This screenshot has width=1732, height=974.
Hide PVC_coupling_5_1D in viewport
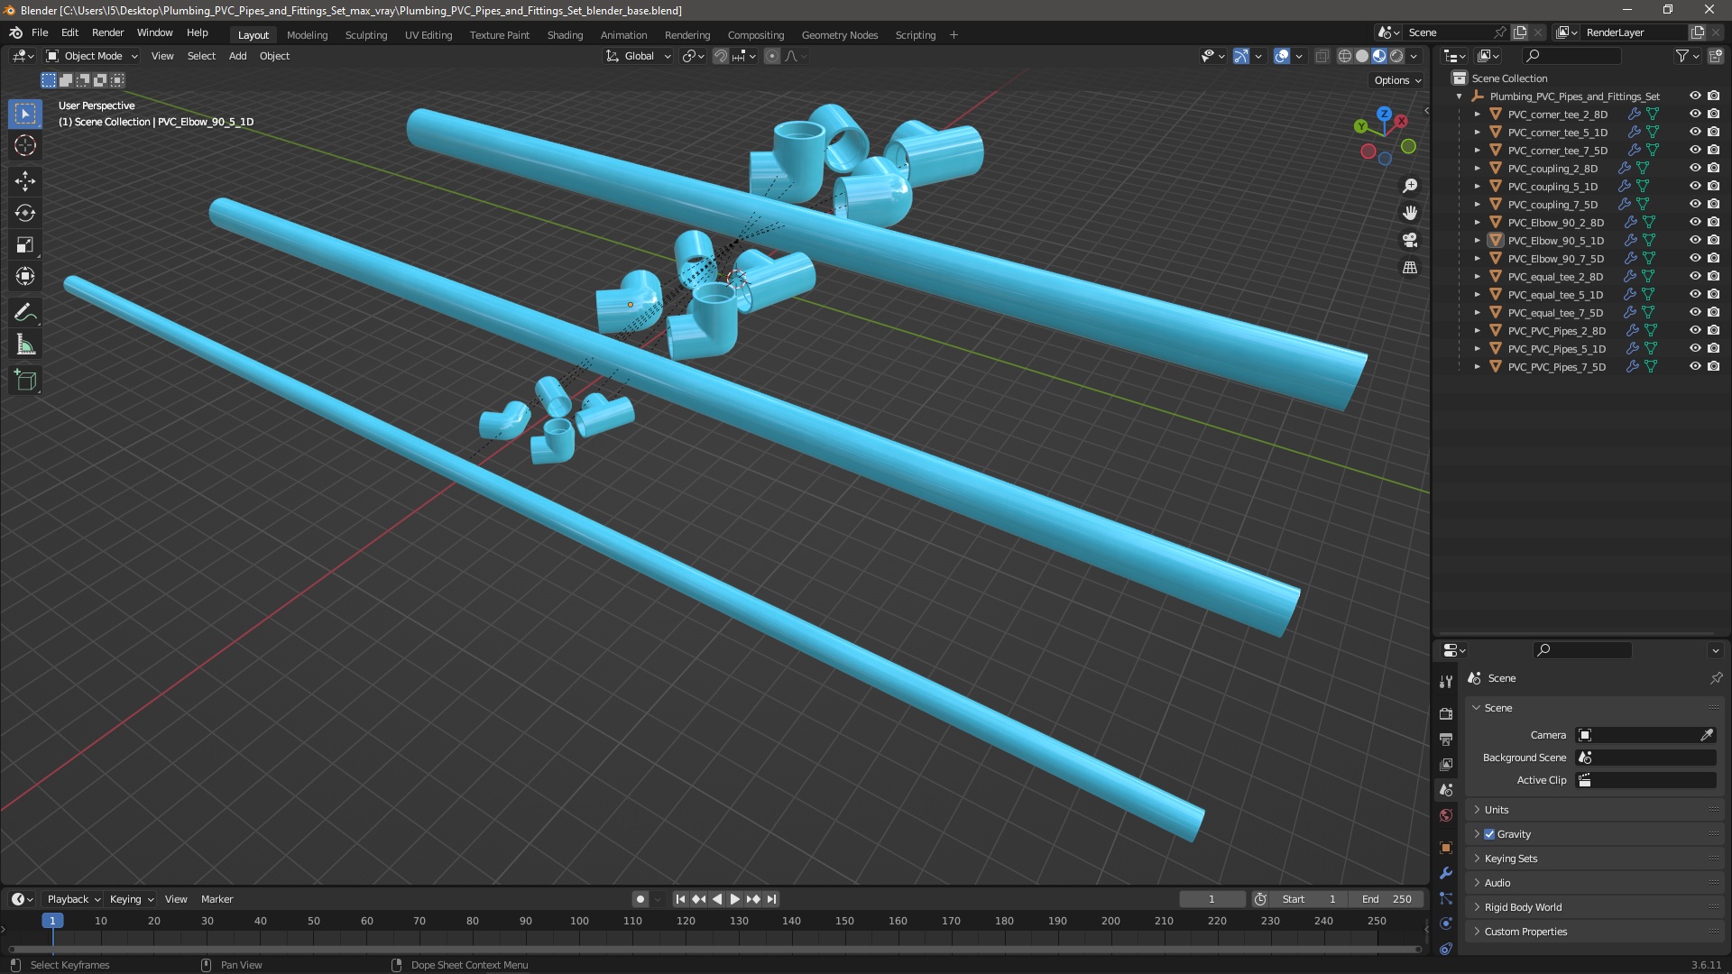(x=1695, y=187)
